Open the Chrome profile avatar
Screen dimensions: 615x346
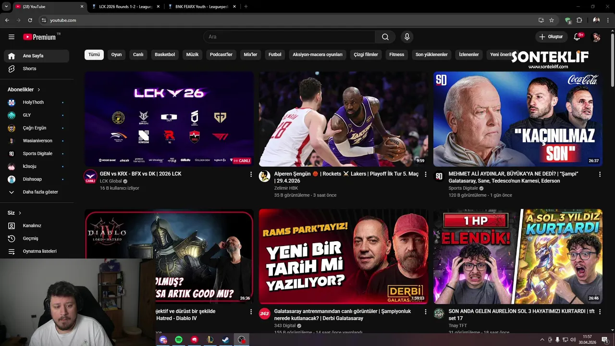(596, 20)
